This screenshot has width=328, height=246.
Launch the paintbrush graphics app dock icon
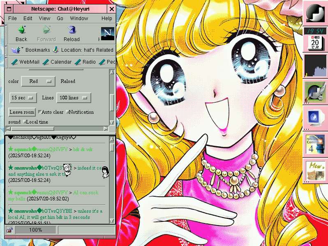tap(315, 92)
